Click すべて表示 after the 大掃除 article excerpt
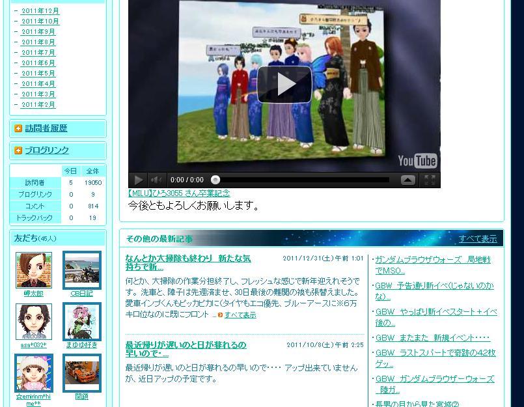 pyautogui.click(x=240, y=315)
